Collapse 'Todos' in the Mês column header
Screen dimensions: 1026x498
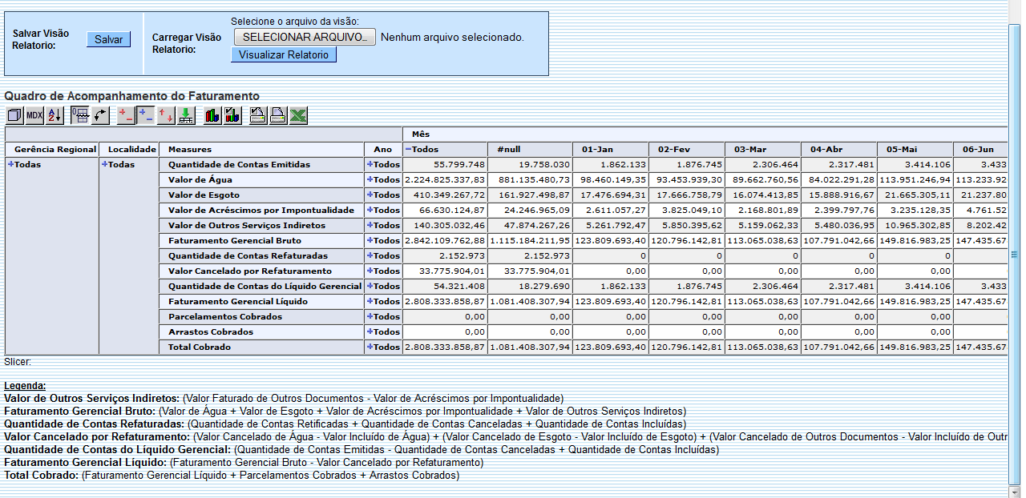point(406,148)
